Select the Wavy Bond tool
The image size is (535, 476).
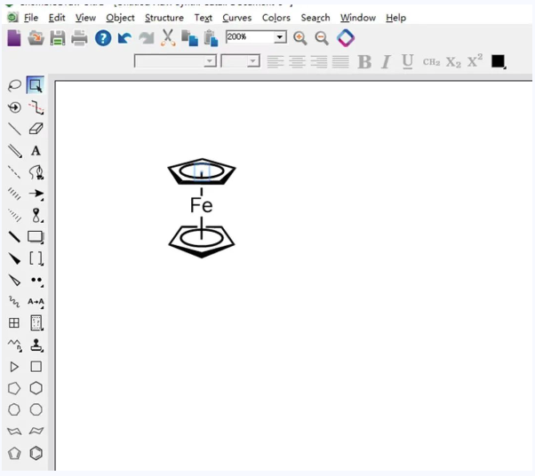[14, 302]
